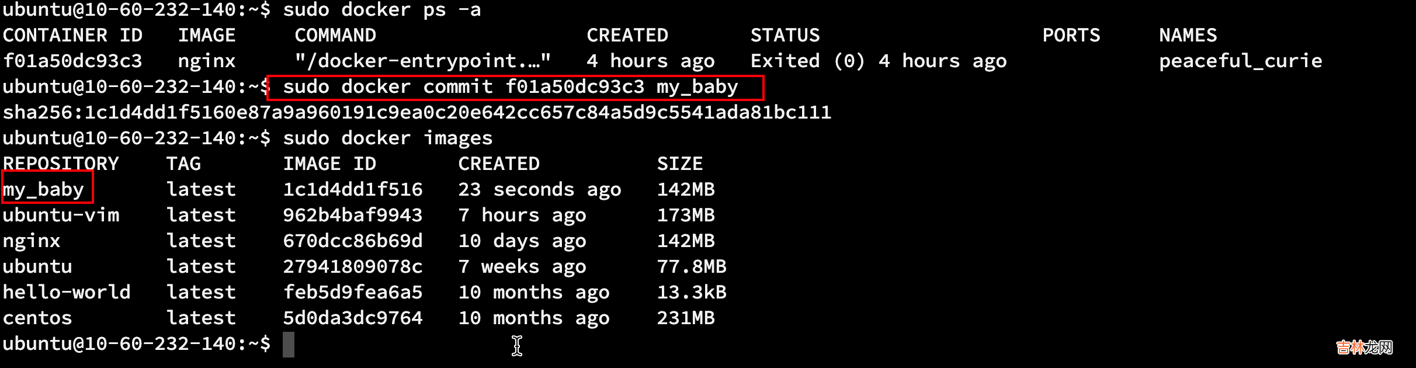Click image ID 962b4baf9943

[x=352, y=216]
